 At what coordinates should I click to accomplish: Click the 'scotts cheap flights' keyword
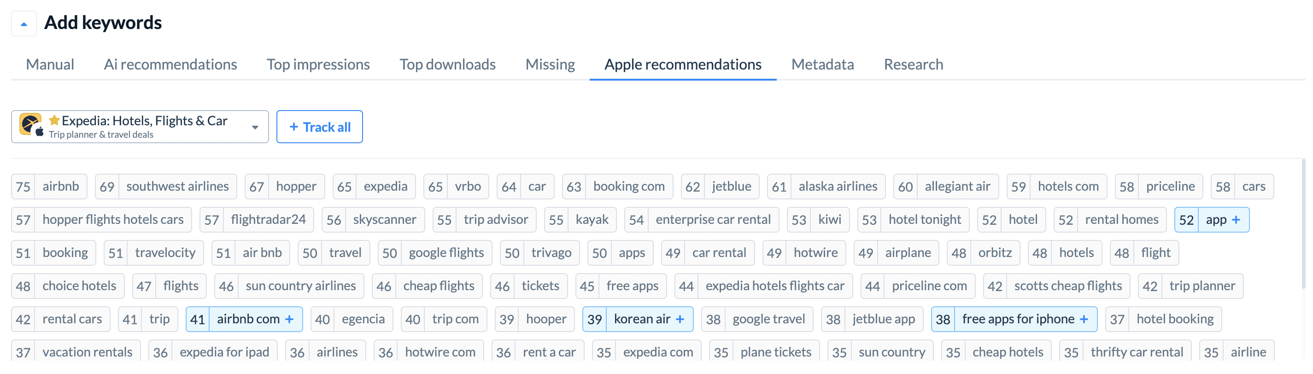coord(1056,286)
